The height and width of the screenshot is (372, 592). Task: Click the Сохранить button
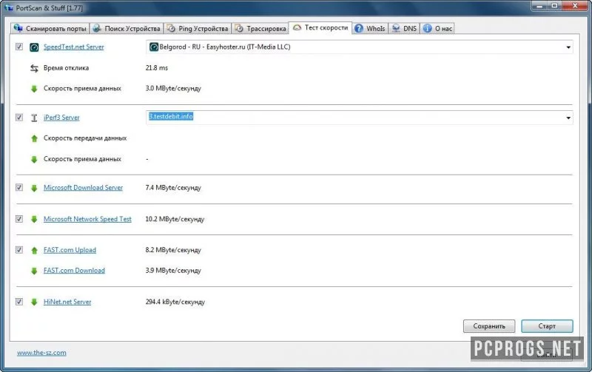489,326
